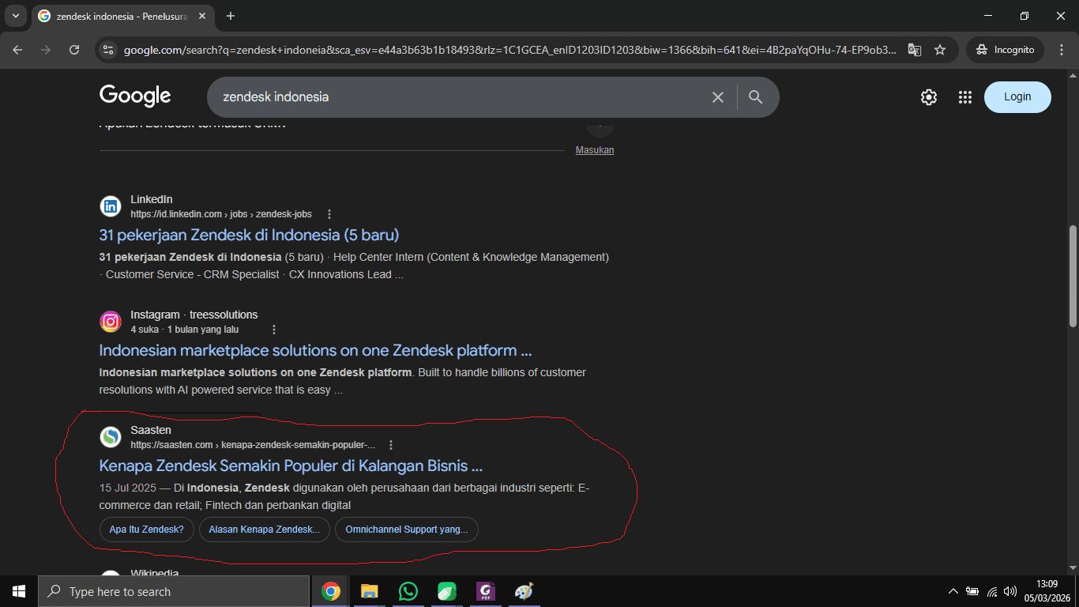Open WhatsApp from the taskbar
This screenshot has width=1079, height=607.
pos(408,591)
